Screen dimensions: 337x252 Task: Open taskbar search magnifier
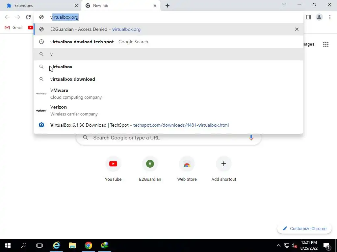coord(24,245)
